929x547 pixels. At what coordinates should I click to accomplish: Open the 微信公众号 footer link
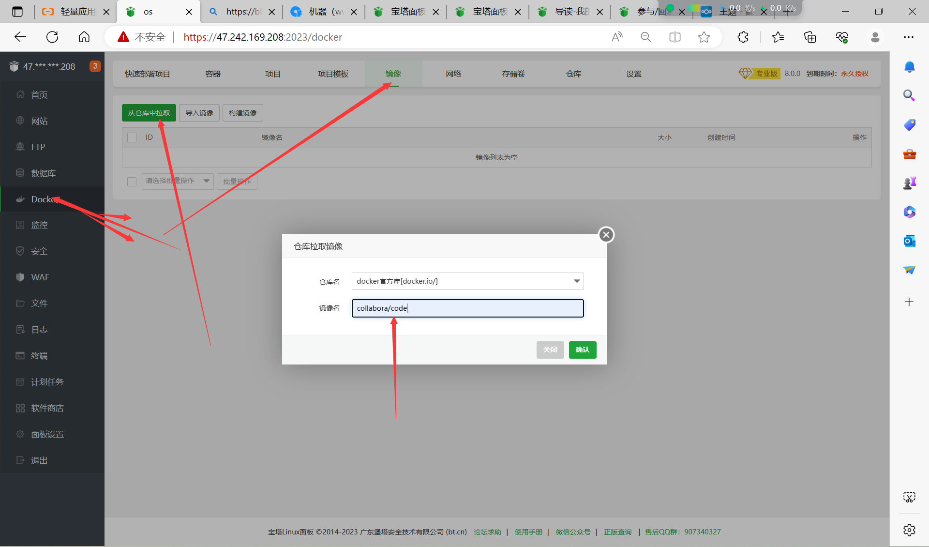click(573, 532)
